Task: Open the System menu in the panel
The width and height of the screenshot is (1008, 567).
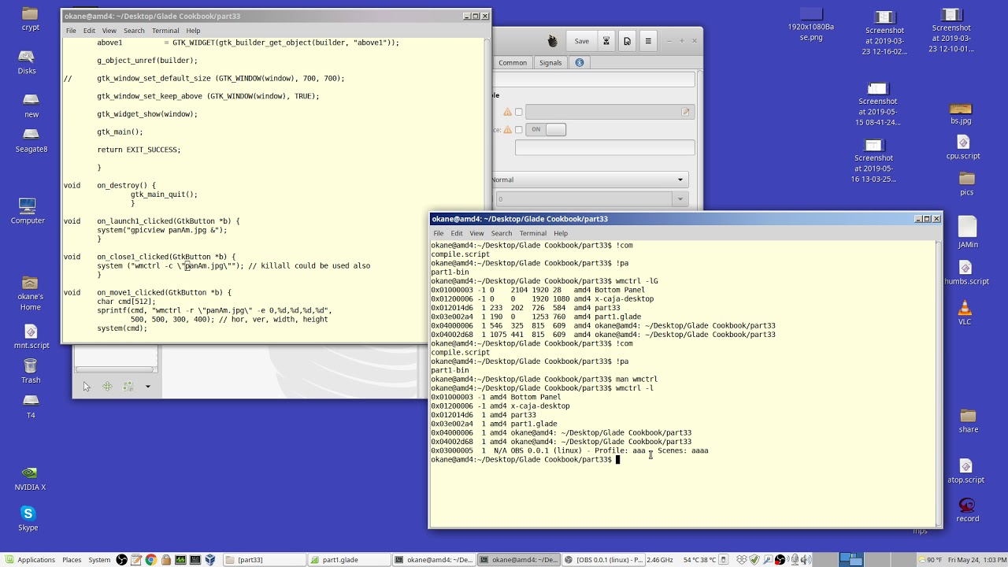Action: tap(99, 560)
